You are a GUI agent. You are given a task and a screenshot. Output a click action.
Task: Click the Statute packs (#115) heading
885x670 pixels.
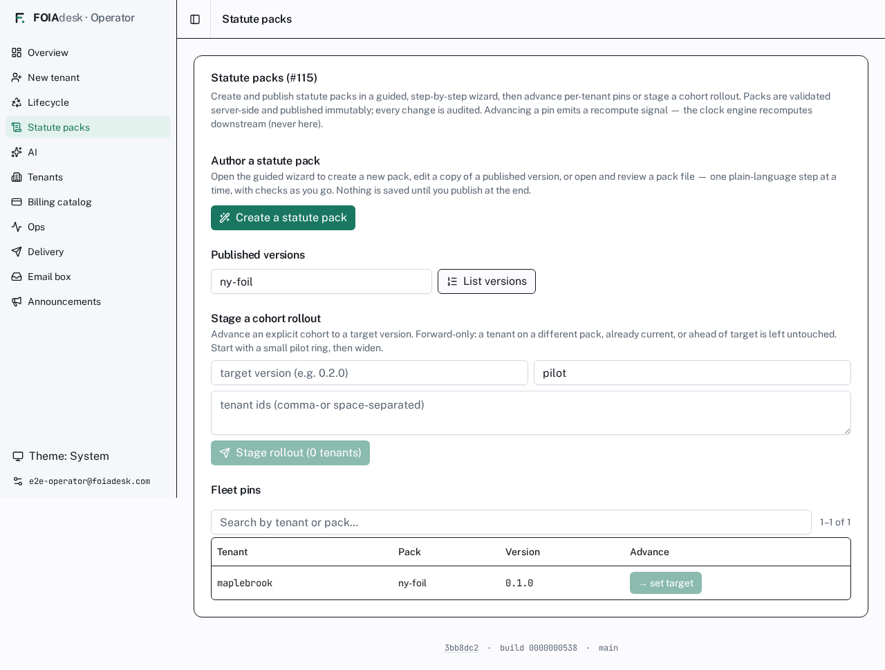(x=264, y=77)
